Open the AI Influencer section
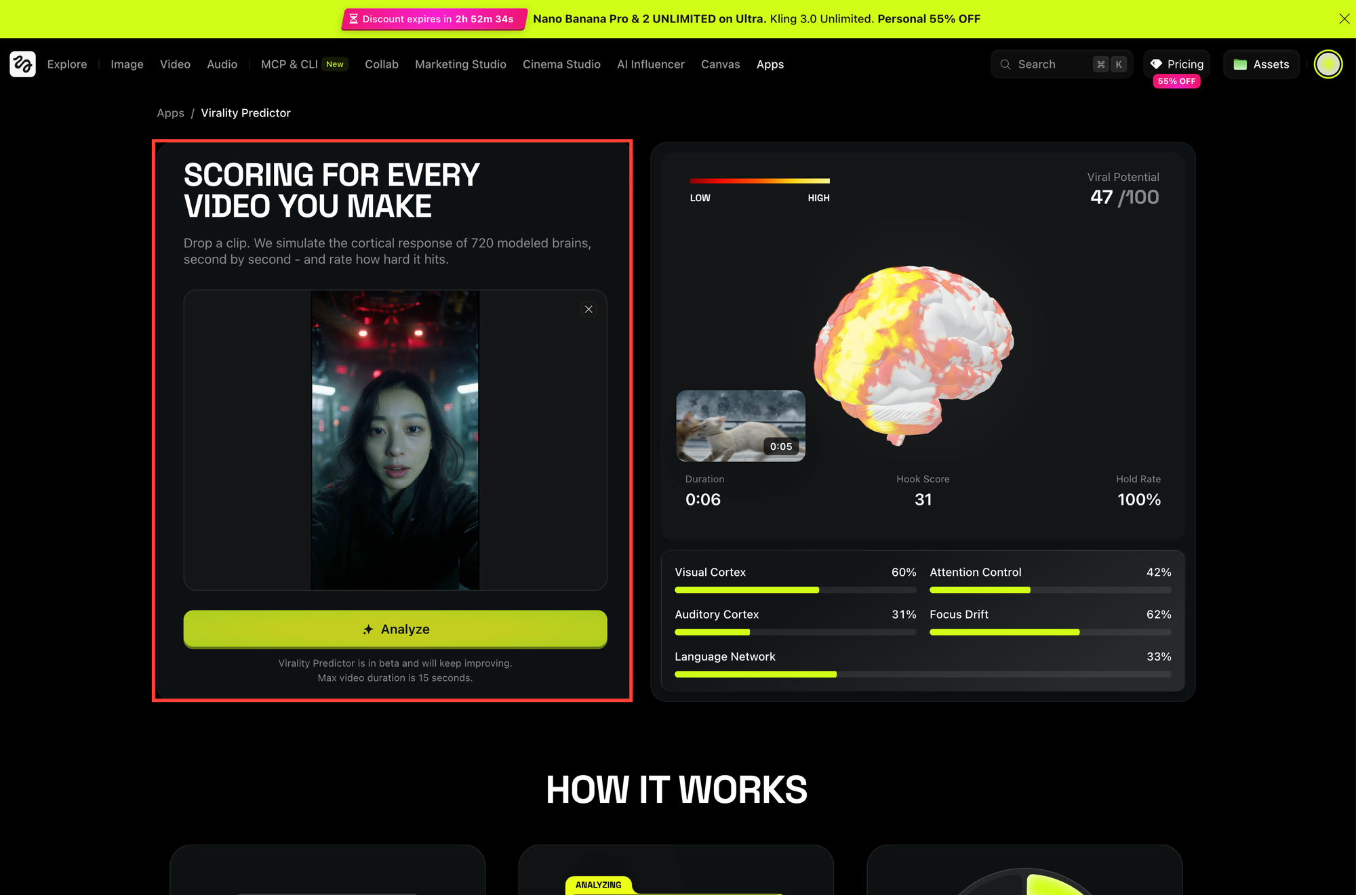Screen dimensions: 1356x895 651,64
